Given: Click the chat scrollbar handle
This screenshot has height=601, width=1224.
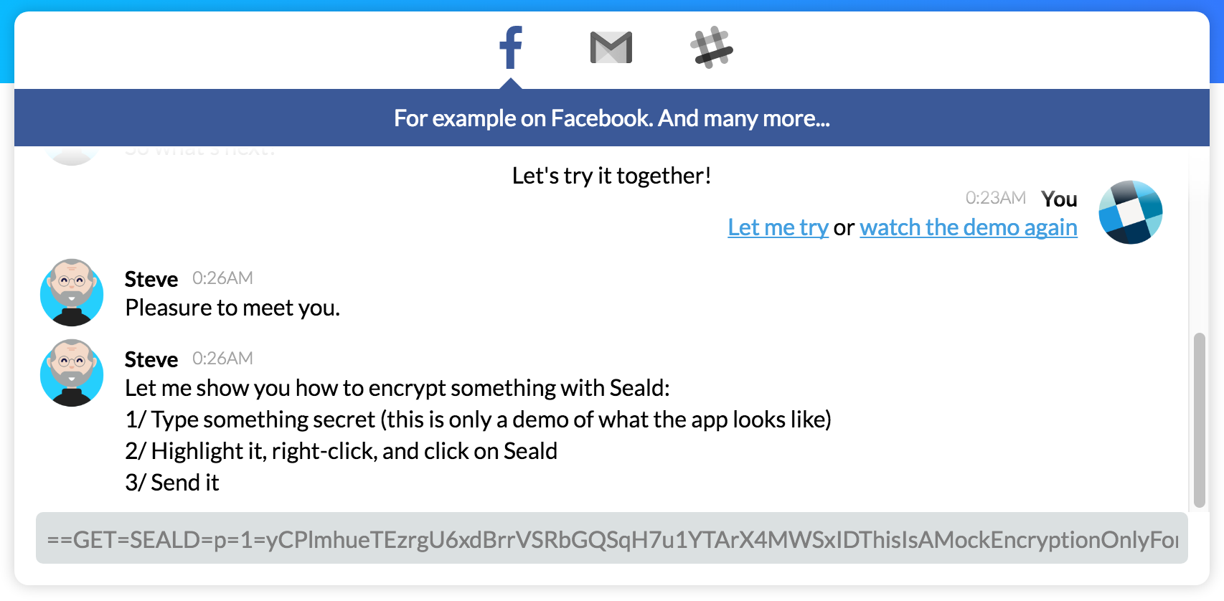Looking at the screenshot, I should click(1199, 420).
